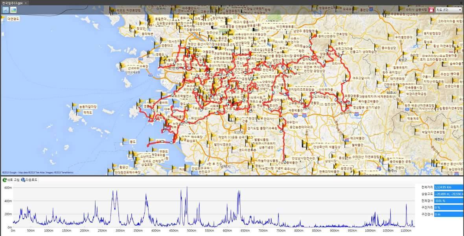464x236 pixels.
Task: Click the 영종대교 waypoint flag
Action: (156, 45)
